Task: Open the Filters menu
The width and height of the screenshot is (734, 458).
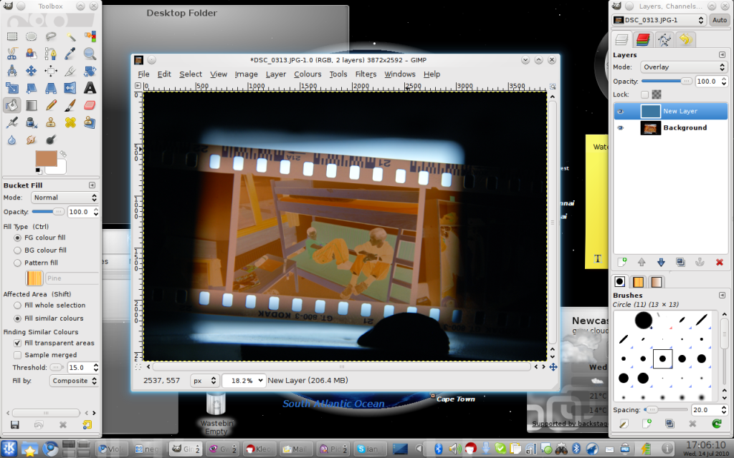Action: click(366, 74)
